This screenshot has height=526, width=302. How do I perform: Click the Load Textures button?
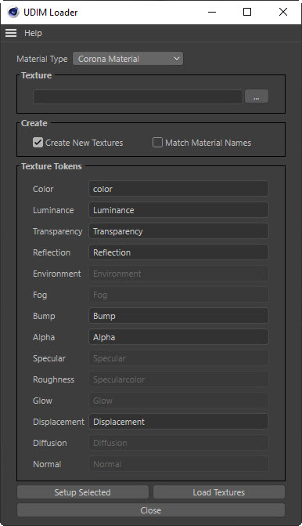click(219, 492)
